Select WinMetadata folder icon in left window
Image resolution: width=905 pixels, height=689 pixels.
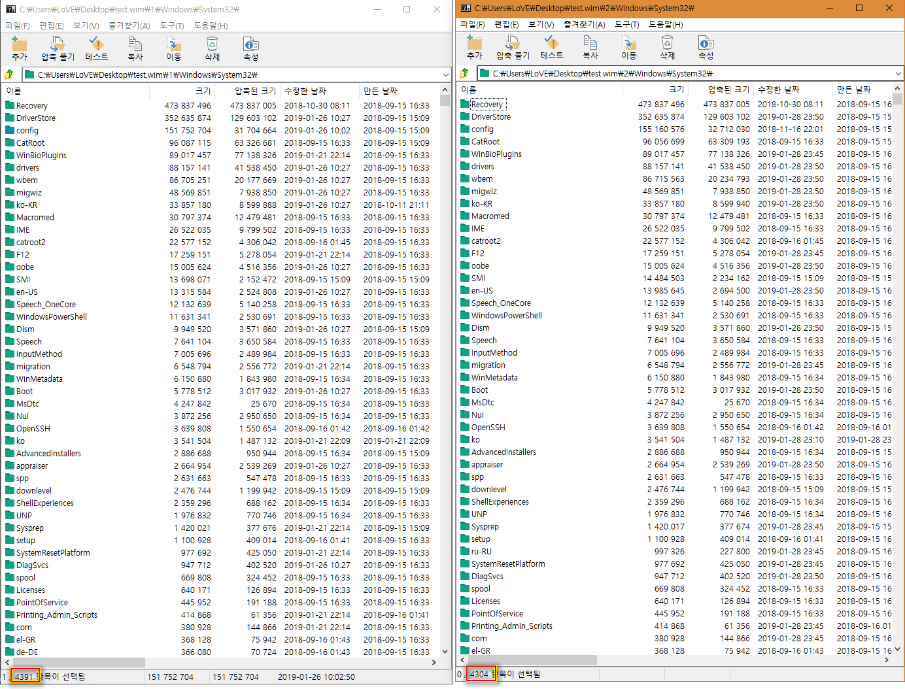click(x=10, y=378)
